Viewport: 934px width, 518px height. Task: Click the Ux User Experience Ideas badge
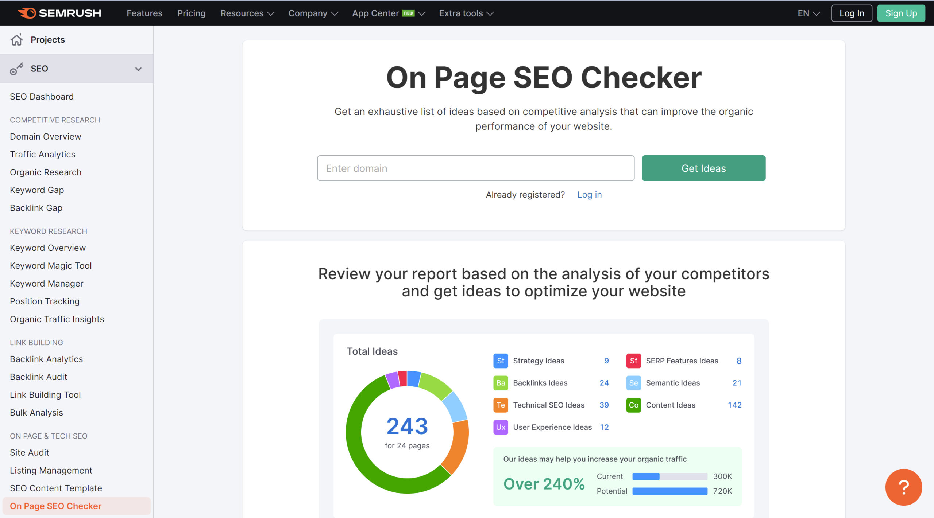coord(501,427)
